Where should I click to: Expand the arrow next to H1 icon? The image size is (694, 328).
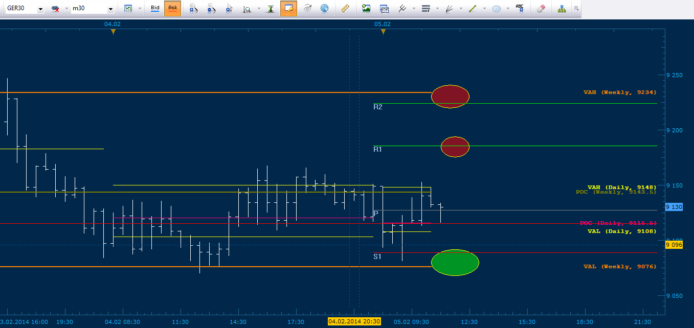(x=139, y=9)
